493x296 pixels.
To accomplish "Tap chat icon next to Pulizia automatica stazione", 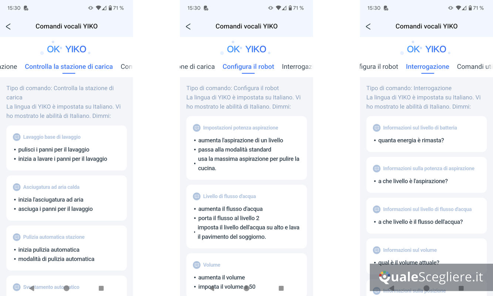I will pos(17,237).
